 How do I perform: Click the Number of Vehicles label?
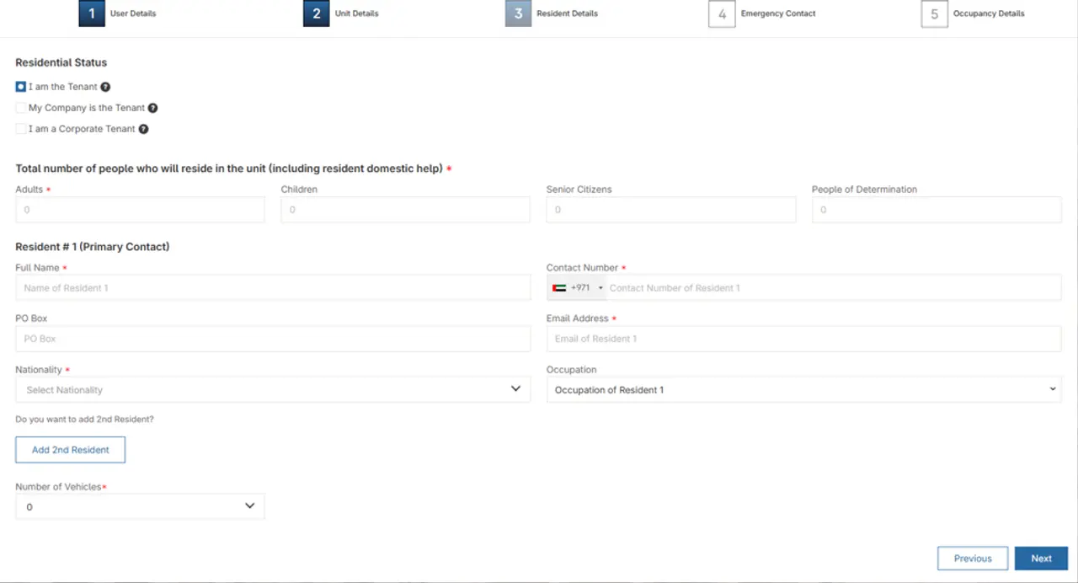point(58,487)
